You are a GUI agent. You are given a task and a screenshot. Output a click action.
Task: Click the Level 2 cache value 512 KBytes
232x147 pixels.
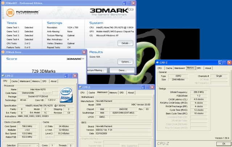pyautogui.click(x=64, y=133)
